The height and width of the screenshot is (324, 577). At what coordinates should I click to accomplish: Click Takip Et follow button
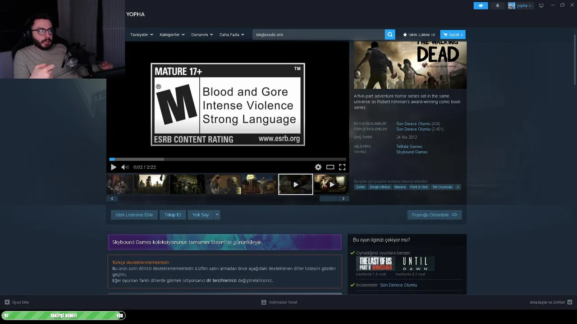click(173, 215)
